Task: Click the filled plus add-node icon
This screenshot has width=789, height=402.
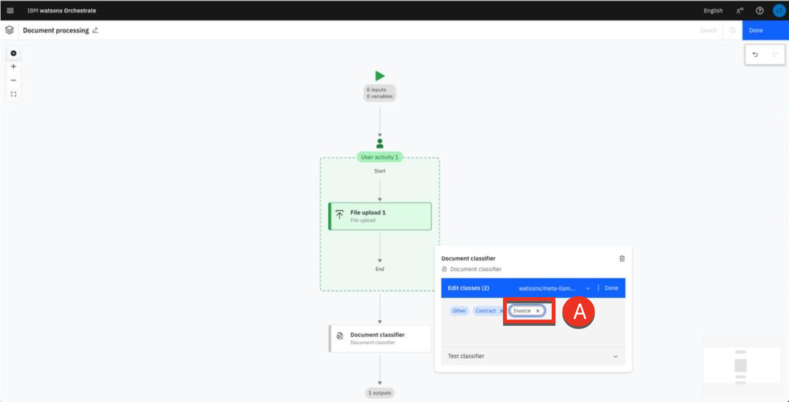Action: tap(14, 53)
